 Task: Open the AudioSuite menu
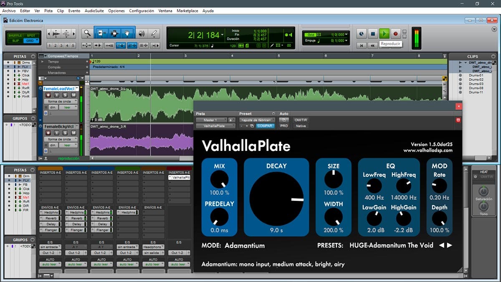pyautogui.click(x=94, y=10)
